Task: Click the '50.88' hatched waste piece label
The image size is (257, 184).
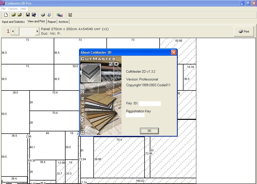Action: click(178, 41)
